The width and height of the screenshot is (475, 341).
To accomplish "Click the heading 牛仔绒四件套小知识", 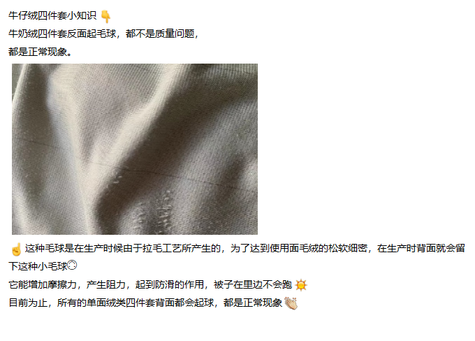I will [52, 15].
